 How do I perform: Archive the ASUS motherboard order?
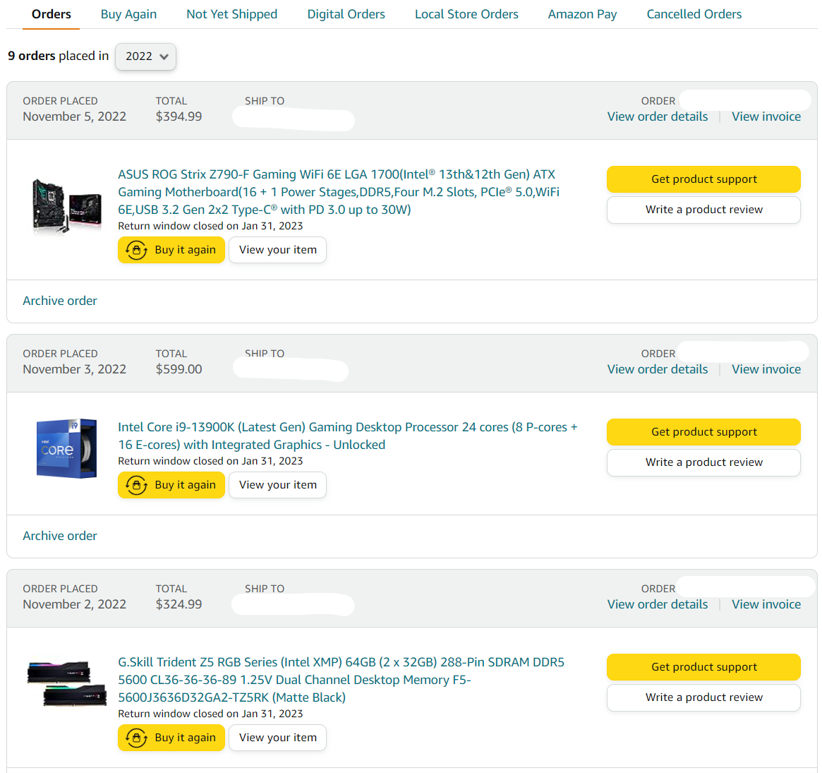60,301
